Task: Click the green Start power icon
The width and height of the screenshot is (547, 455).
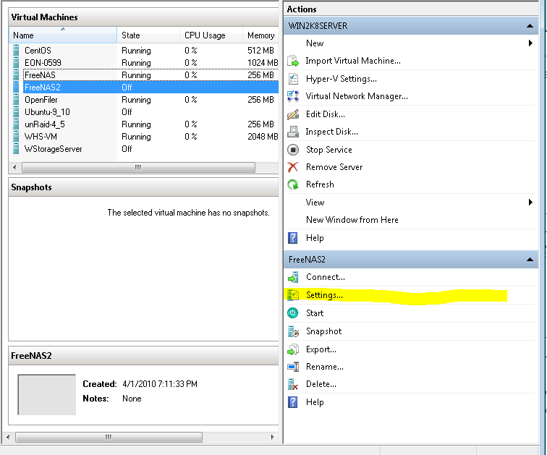Action: click(x=293, y=313)
